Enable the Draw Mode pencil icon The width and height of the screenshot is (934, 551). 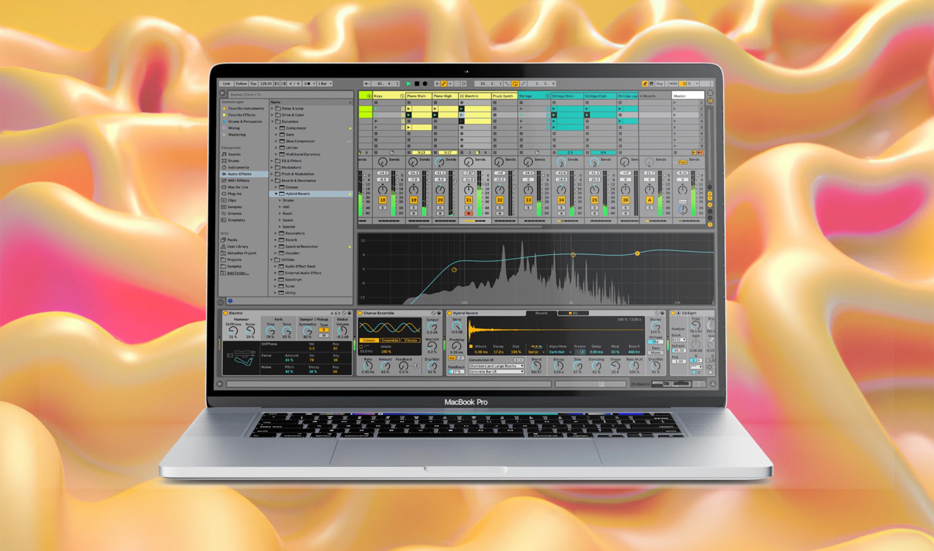coord(645,83)
